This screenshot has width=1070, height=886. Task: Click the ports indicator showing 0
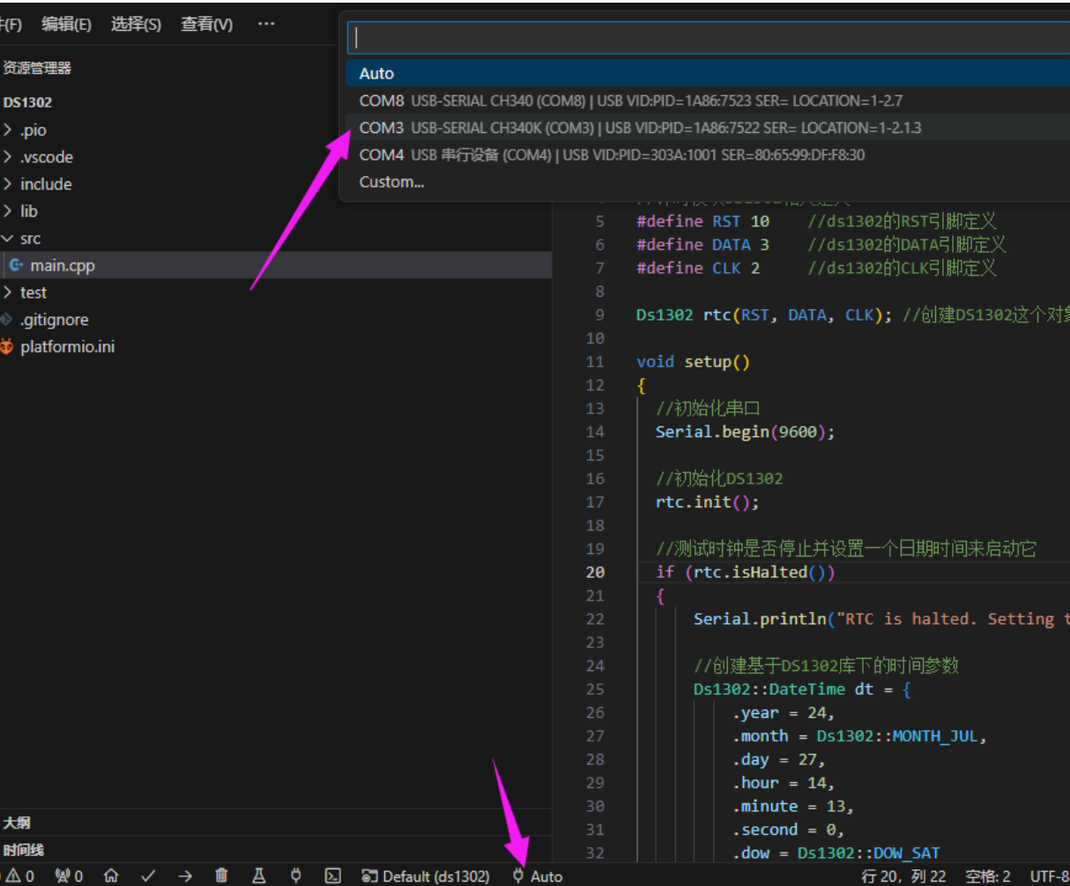[69, 875]
